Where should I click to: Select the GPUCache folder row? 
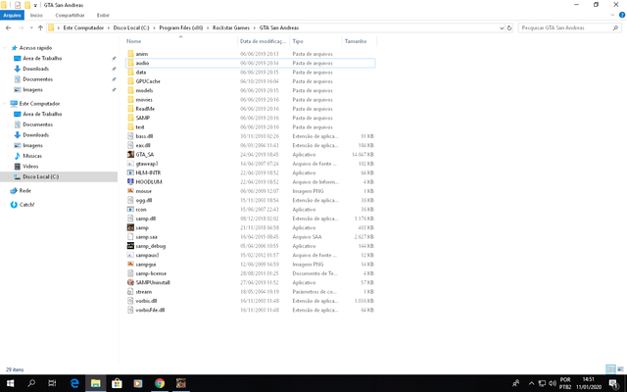(x=251, y=81)
